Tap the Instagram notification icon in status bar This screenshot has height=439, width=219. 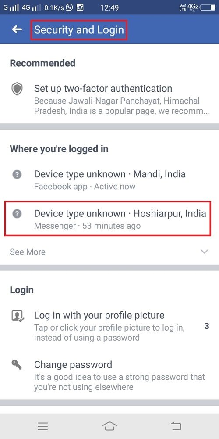click(x=80, y=7)
